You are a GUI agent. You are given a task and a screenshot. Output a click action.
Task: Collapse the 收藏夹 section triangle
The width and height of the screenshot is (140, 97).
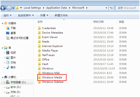pyautogui.click(x=3, y=24)
